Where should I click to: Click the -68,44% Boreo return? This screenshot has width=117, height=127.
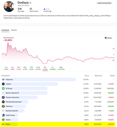click(111, 124)
